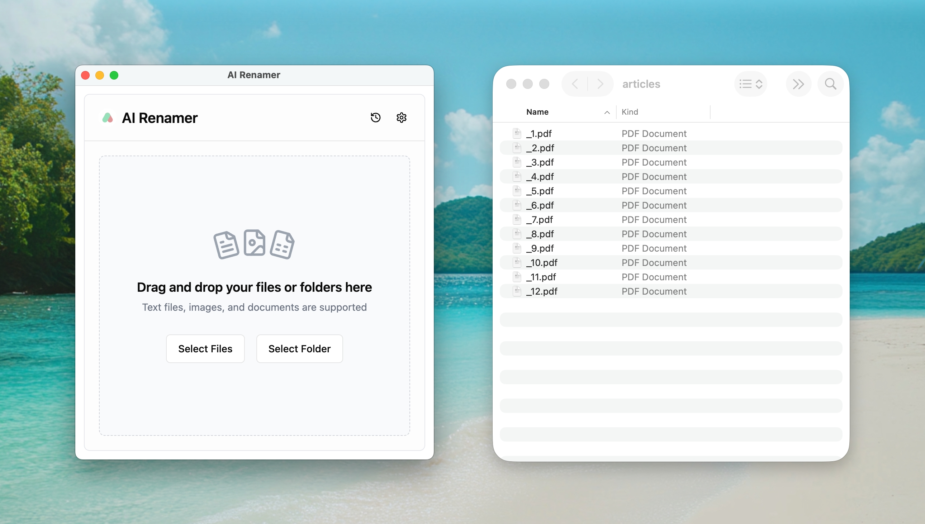Click the text document icon in the drop zone
The height and width of the screenshot is (524, 925).
pos(226,245)
